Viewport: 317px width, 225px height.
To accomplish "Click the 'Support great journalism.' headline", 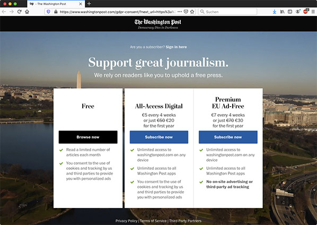I will tap(158, 63).
